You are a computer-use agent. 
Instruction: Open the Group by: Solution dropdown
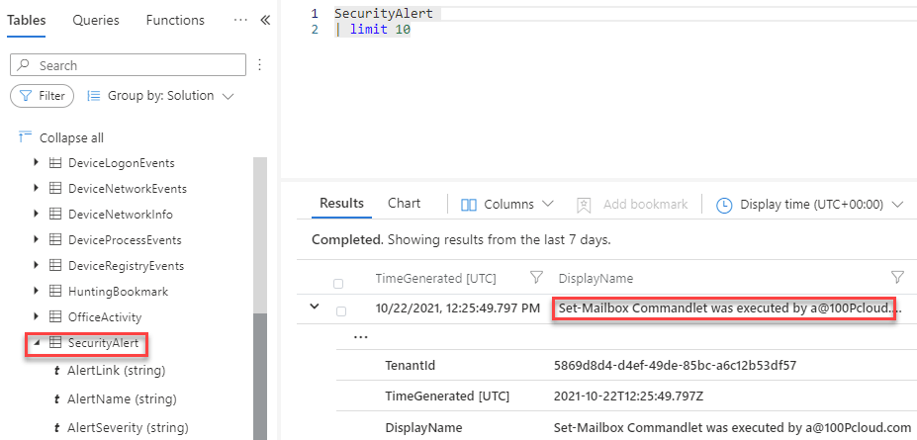161,96
